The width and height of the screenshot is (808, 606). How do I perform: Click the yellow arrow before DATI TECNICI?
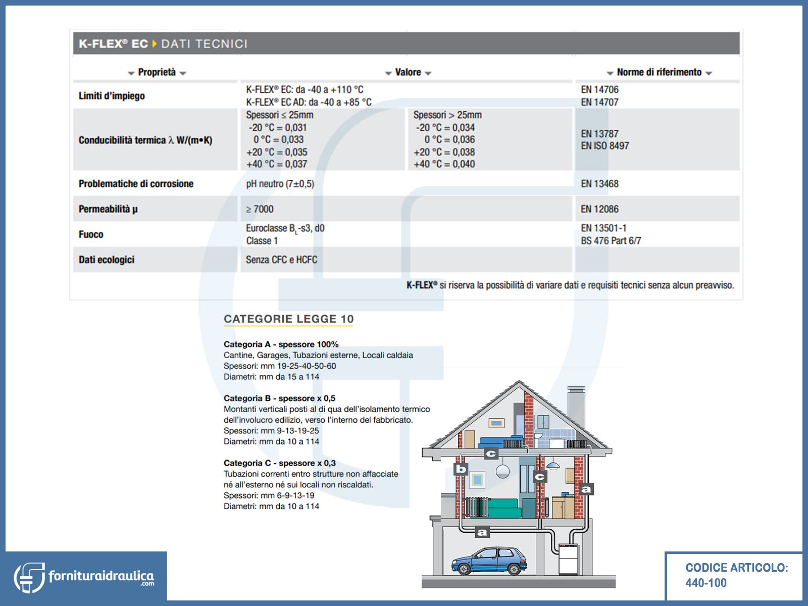pos(155,44)
